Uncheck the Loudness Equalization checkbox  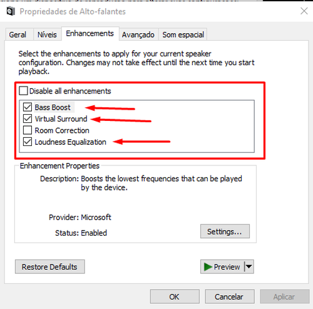point(28,142)
